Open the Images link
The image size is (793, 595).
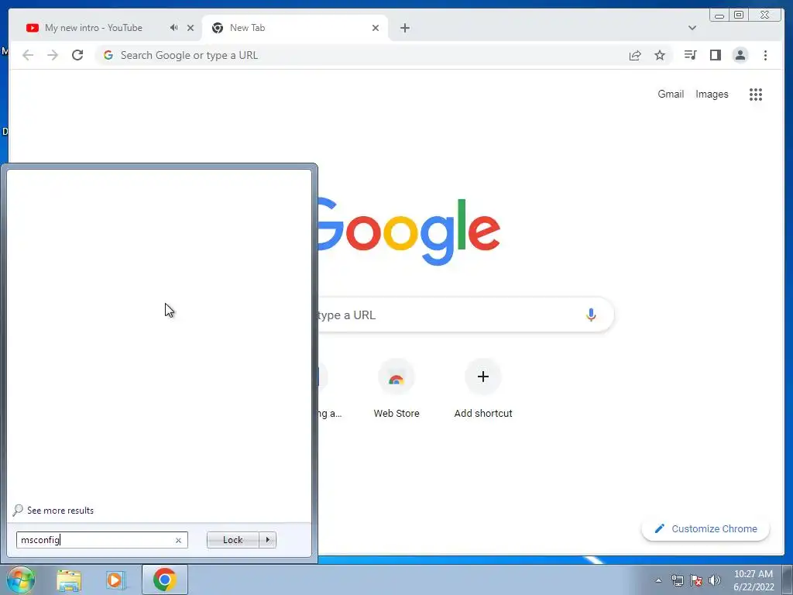712,94
